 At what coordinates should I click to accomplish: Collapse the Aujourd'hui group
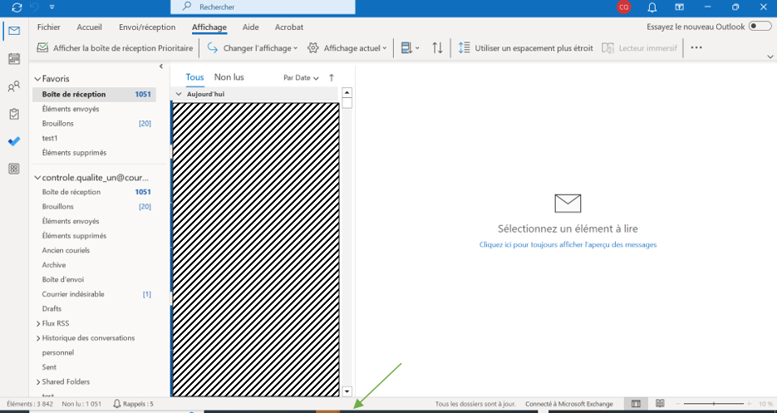[x=179, y=94]
